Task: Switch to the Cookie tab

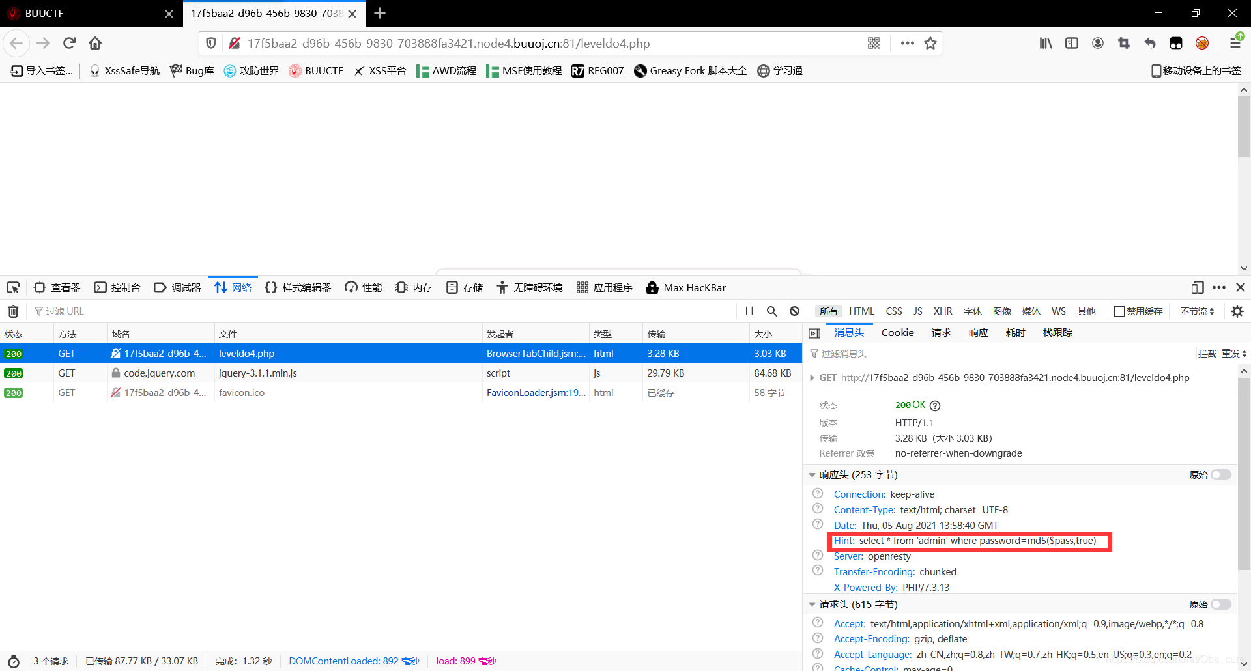Action: point(897,333)
